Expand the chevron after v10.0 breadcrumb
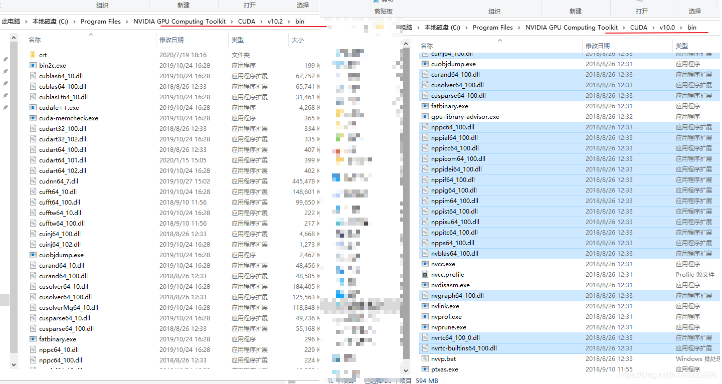The width and height of the screenshot is (722, 384). click(x=681, y=28)
